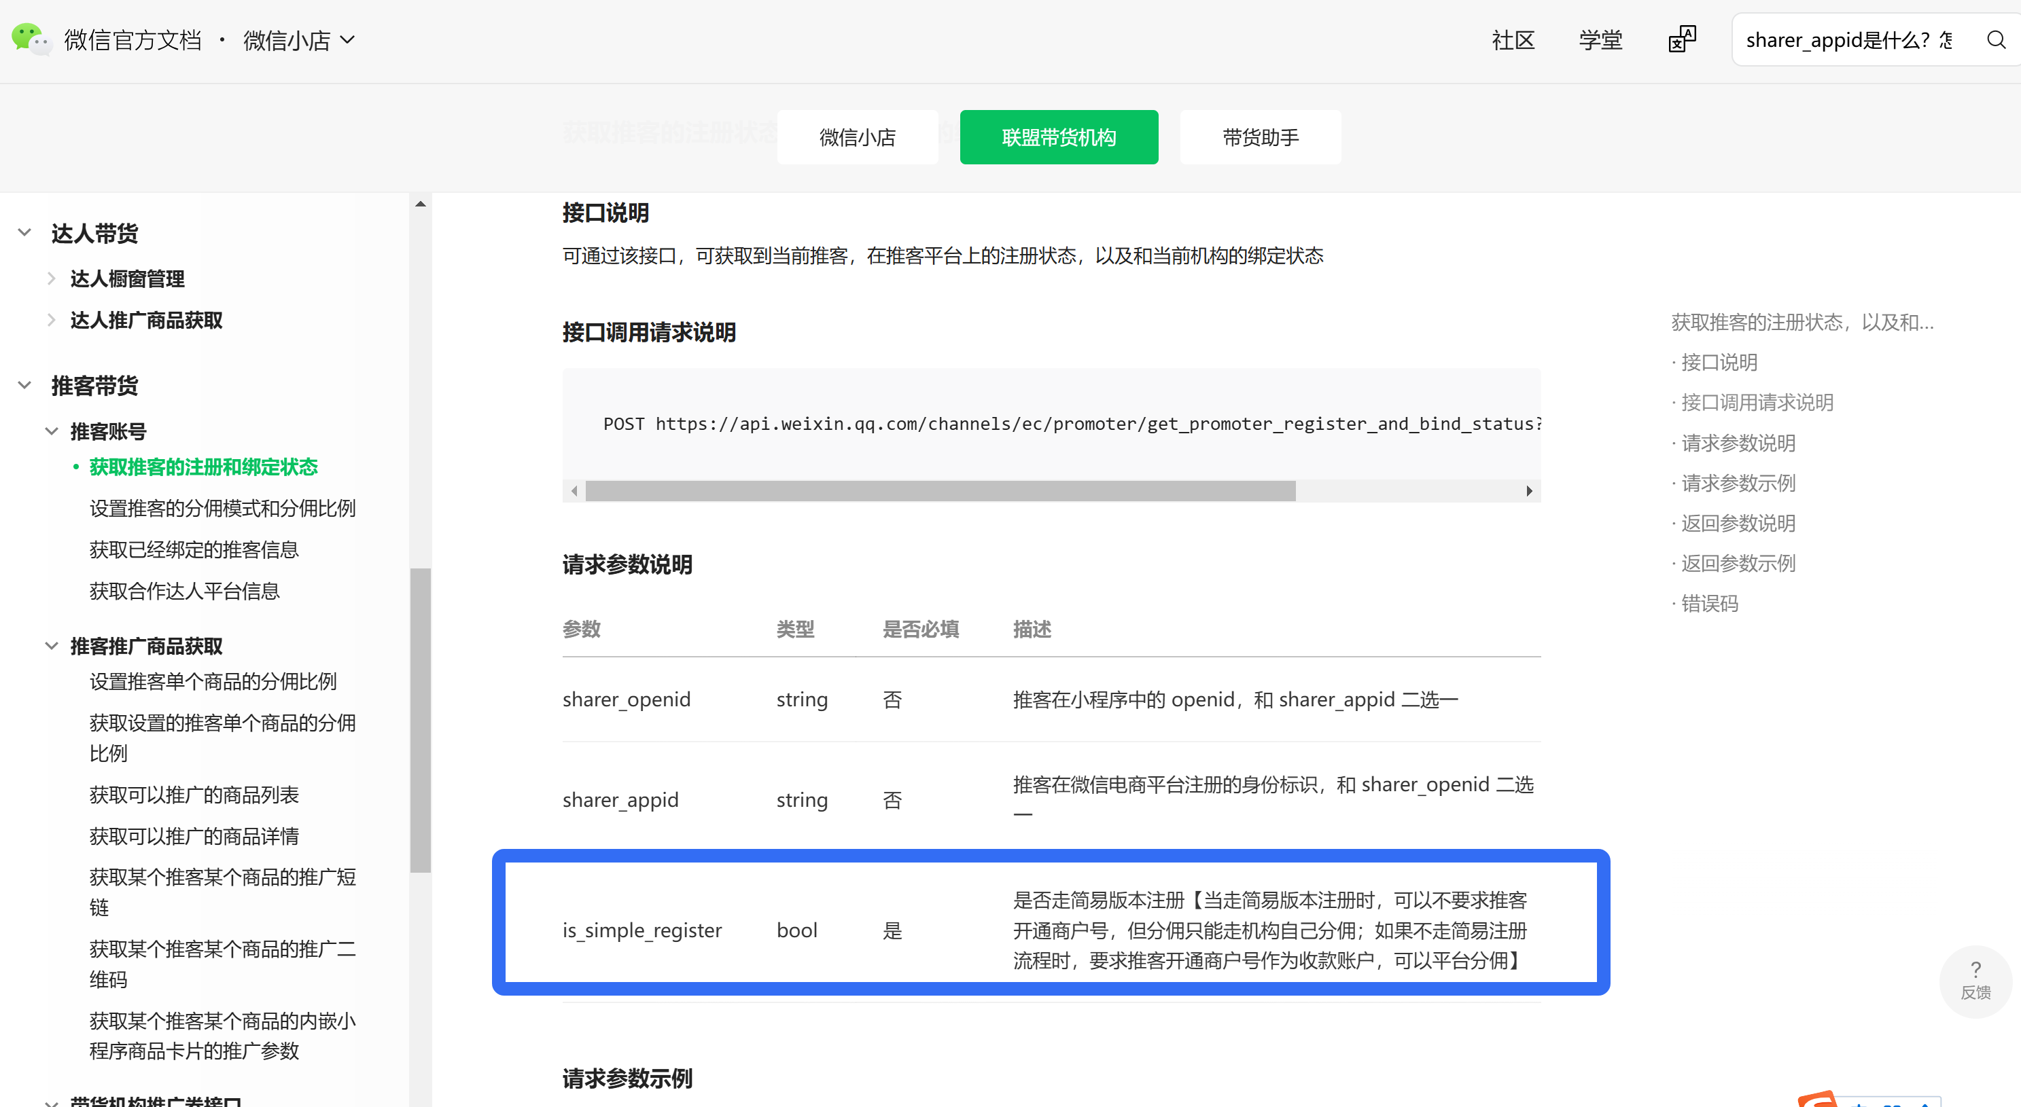The height and width of the screenshot is (1107, 2021).
Task: Click the sharer_appid parameter cell
Action: click(x=620, y=799)
